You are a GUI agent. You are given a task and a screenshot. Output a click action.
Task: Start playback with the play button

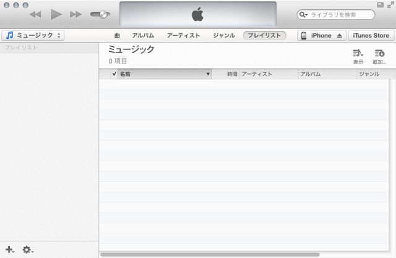pyautogui.click(x=56, y=14)
